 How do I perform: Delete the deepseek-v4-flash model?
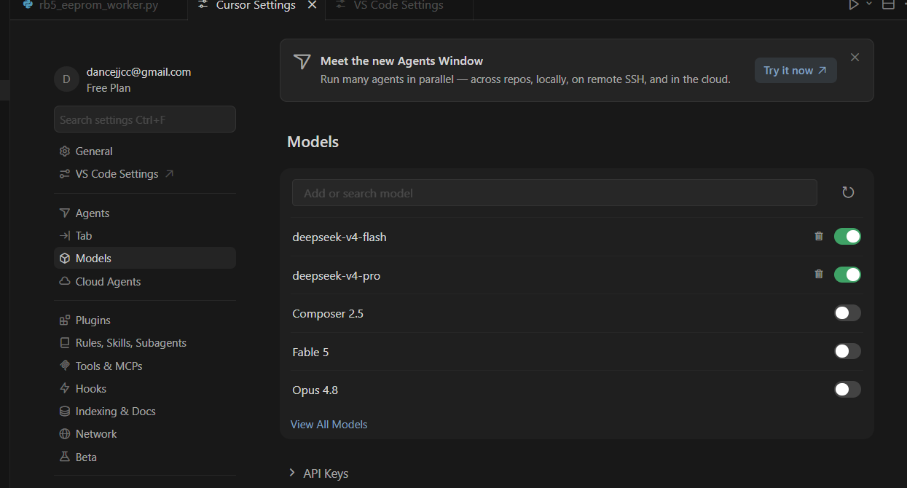pos(819,236)
